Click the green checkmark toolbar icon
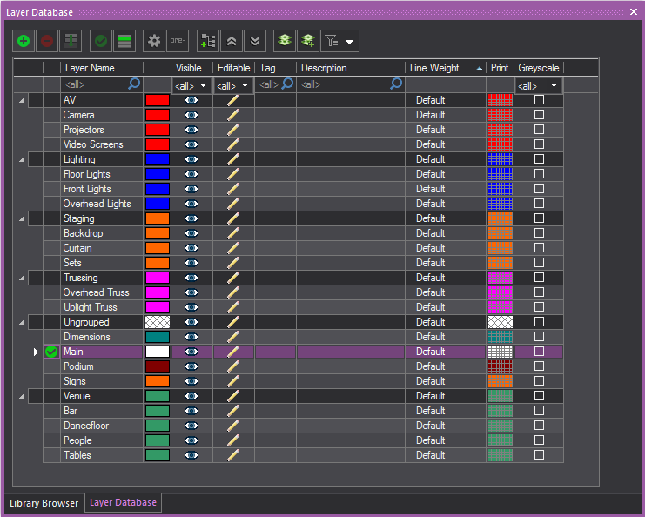The height and width of the screenshot is (517, 645). [101, 41]
